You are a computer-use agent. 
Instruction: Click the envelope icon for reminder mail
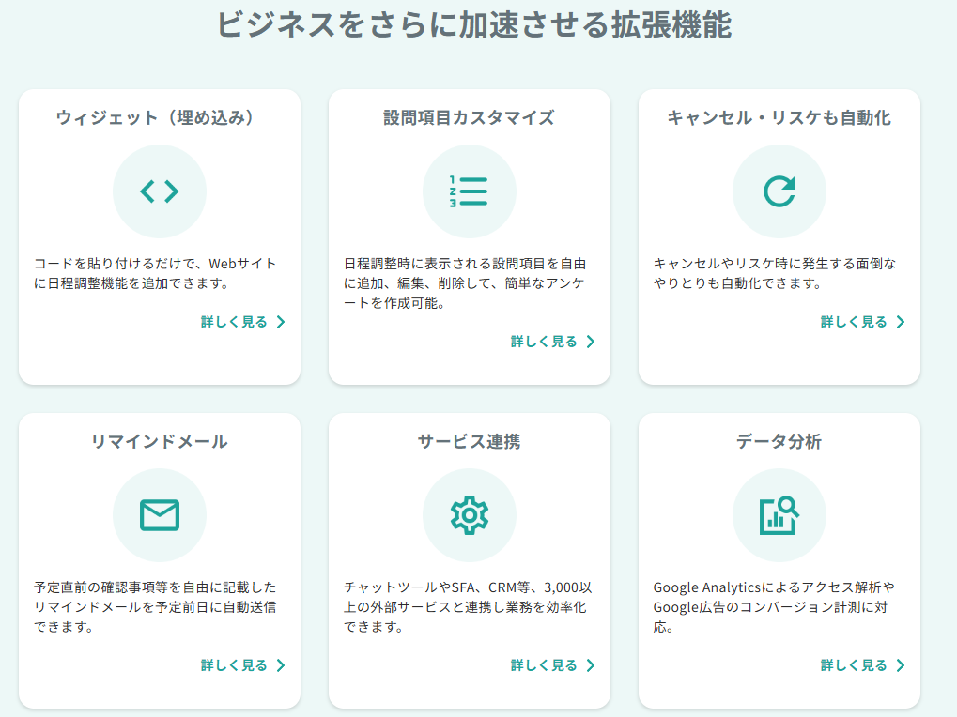tap(159, 515)
